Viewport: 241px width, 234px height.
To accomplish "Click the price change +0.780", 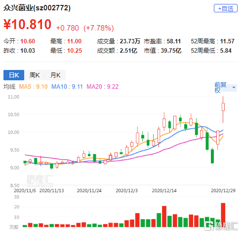I will [x=68, y=28].
